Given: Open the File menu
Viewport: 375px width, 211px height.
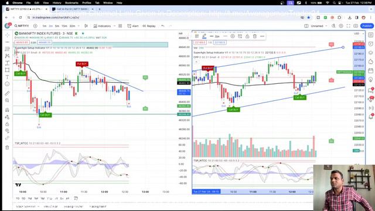Looking at the screenshot, I should pos(28,2).
